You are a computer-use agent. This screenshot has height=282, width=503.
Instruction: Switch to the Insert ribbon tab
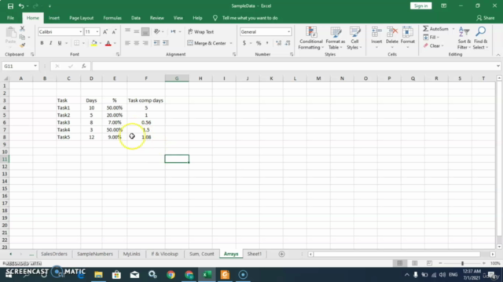[54, 18]
